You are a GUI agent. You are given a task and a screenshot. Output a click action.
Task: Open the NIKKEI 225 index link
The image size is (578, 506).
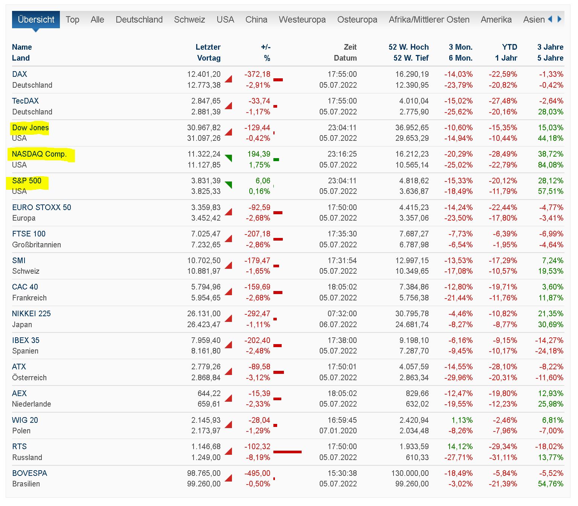(x=31, y=314)
